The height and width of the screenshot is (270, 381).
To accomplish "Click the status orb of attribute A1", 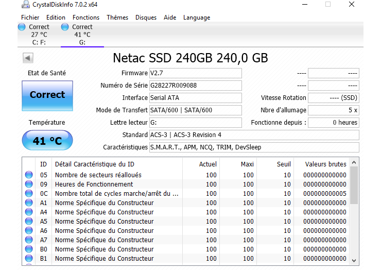I will click(29, 202).
